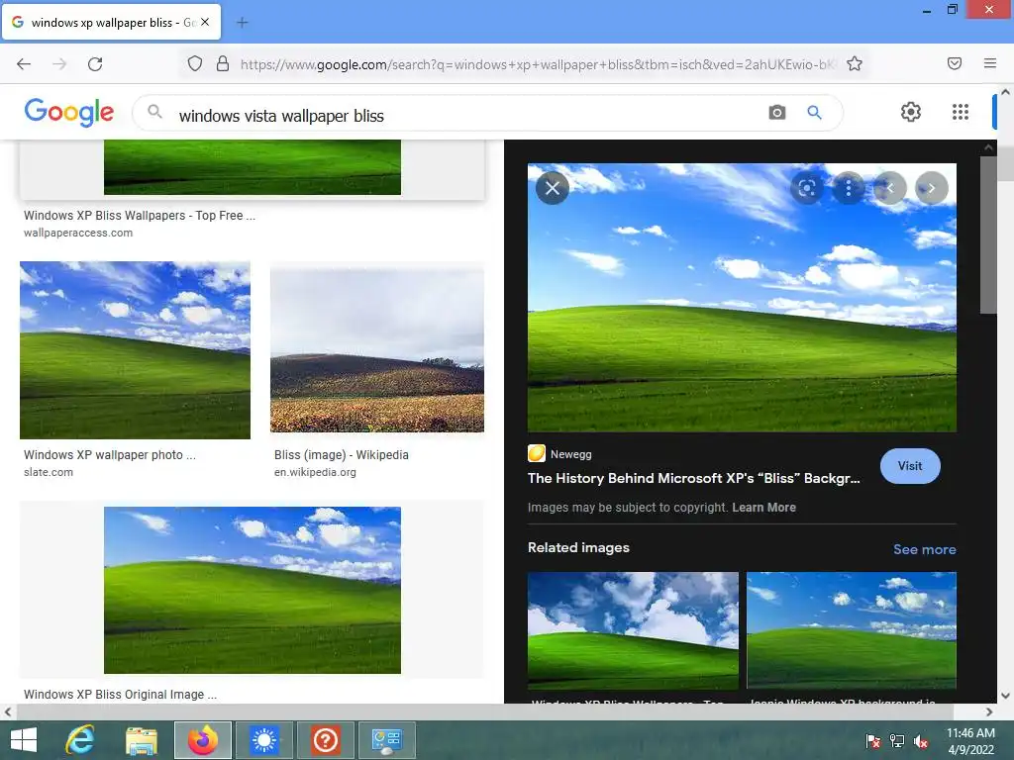The height and width of the screenshot is (760, 1014).
Task: Search by image using camera icon
Action: (776, 113)
